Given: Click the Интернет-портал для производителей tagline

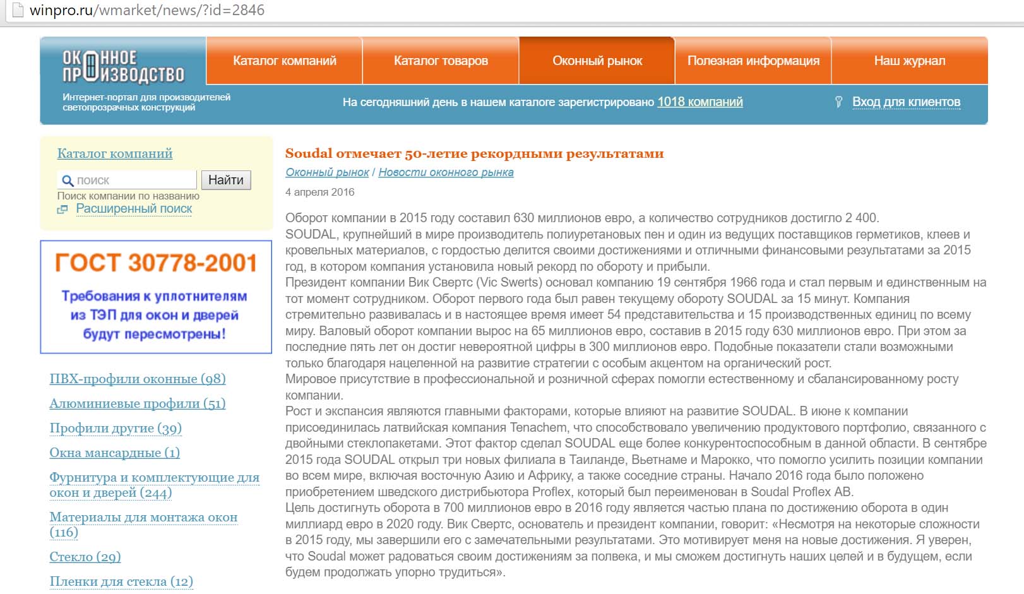Looking at the screenshot, I should (x=146, y=102).
